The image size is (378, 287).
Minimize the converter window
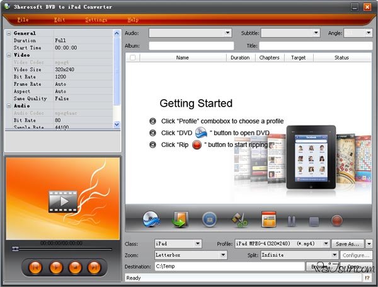click(x=354, y=7)
